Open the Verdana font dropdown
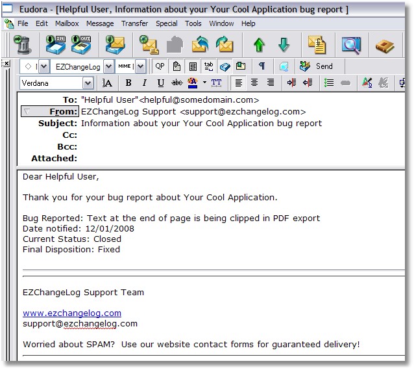 [x=88, y=83]
